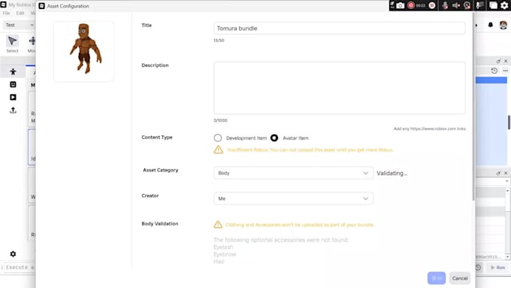The width and height of the screenshot is (511, 288).
Task: Undock the lower right panel
Action: click(x=498, y=173)
